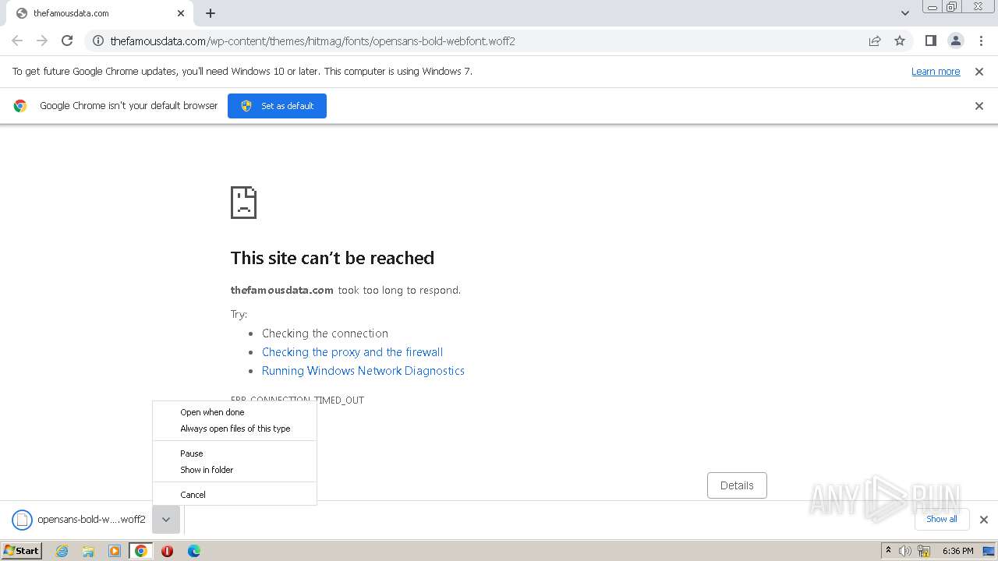Open the Chrome profile avatar

pyautogui.click(x=955, y=41)
